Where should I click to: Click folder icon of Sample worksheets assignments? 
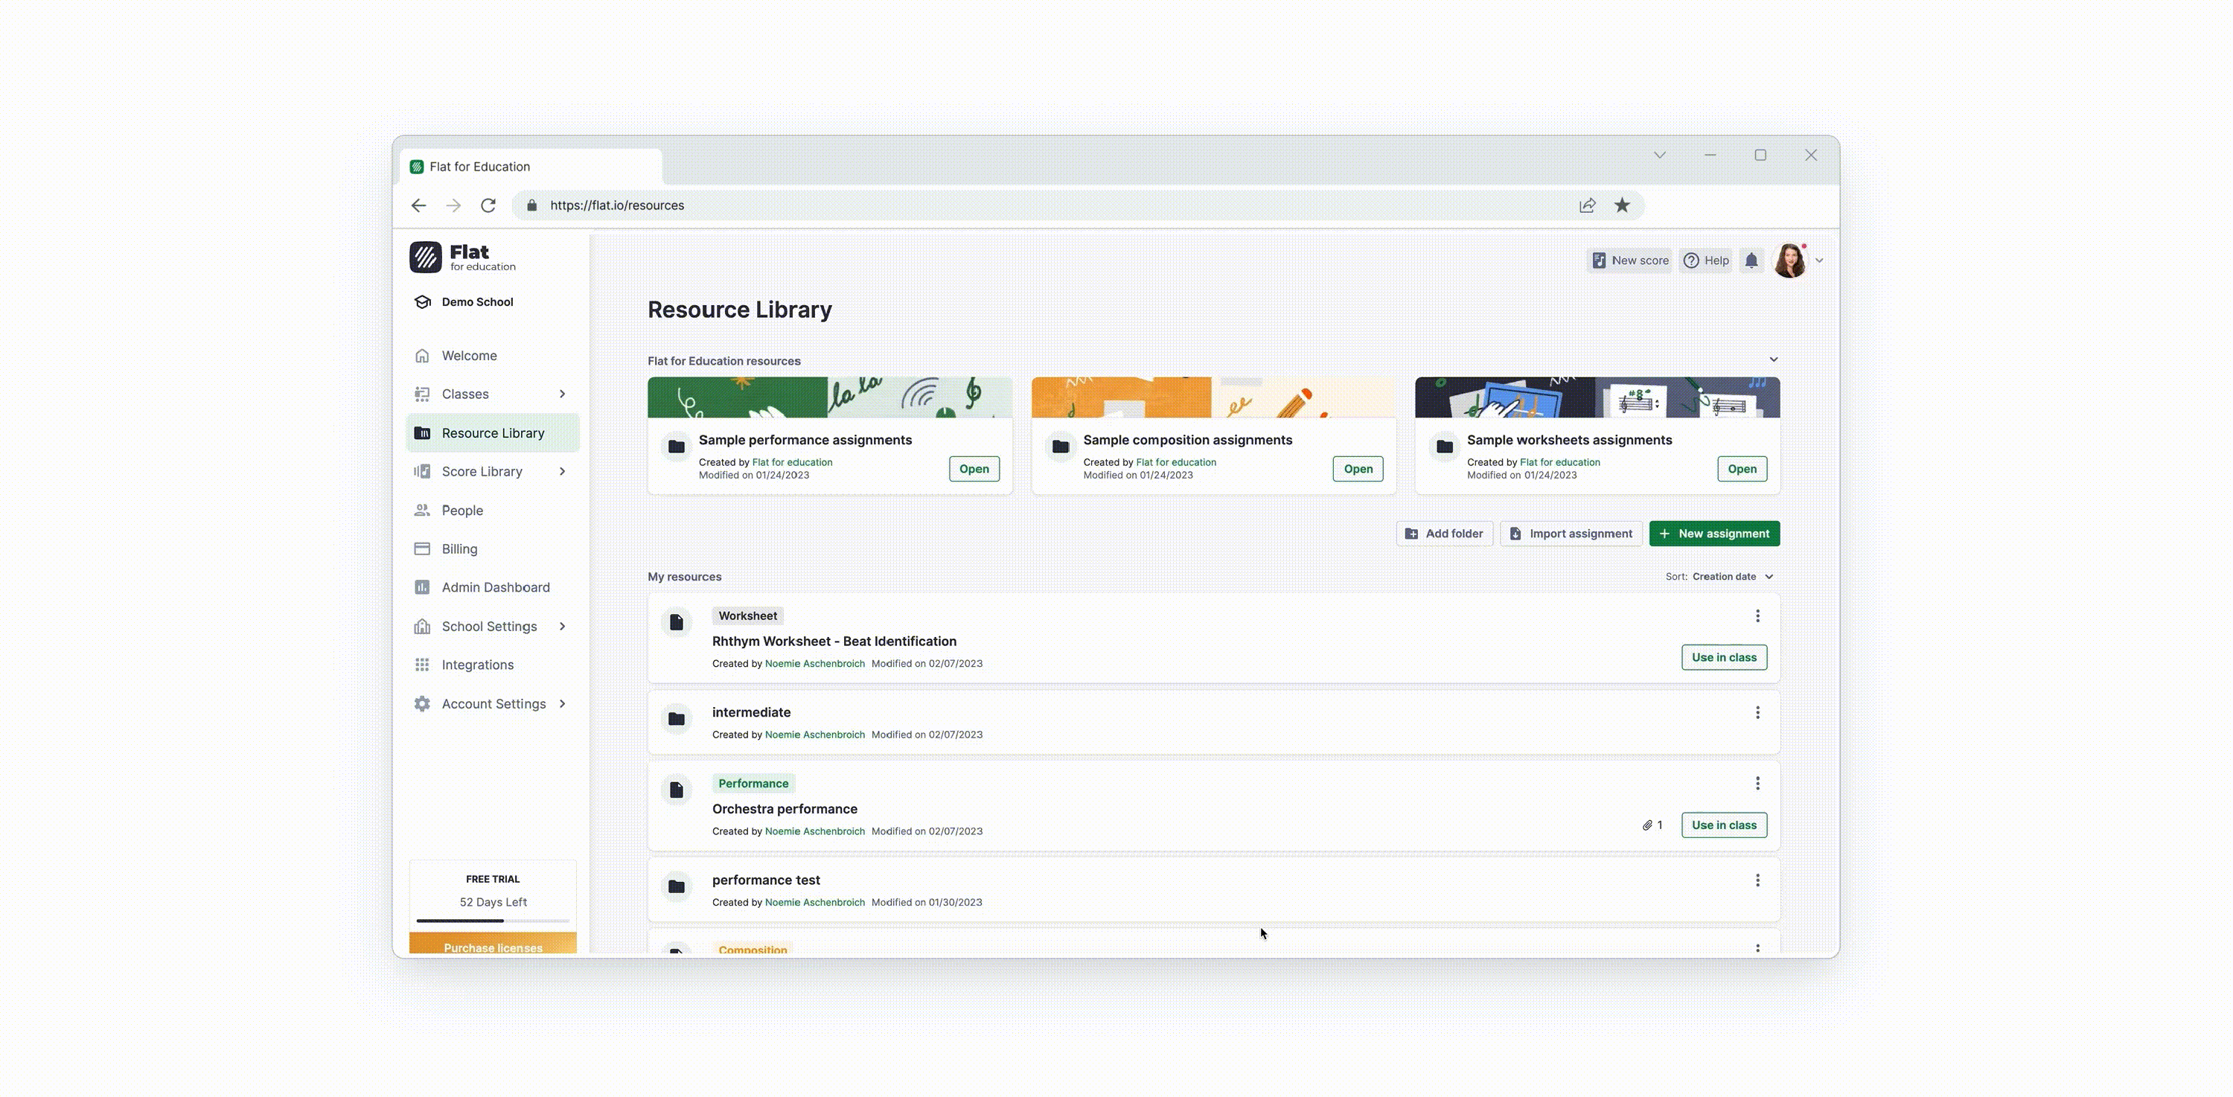pos(1444,447)
